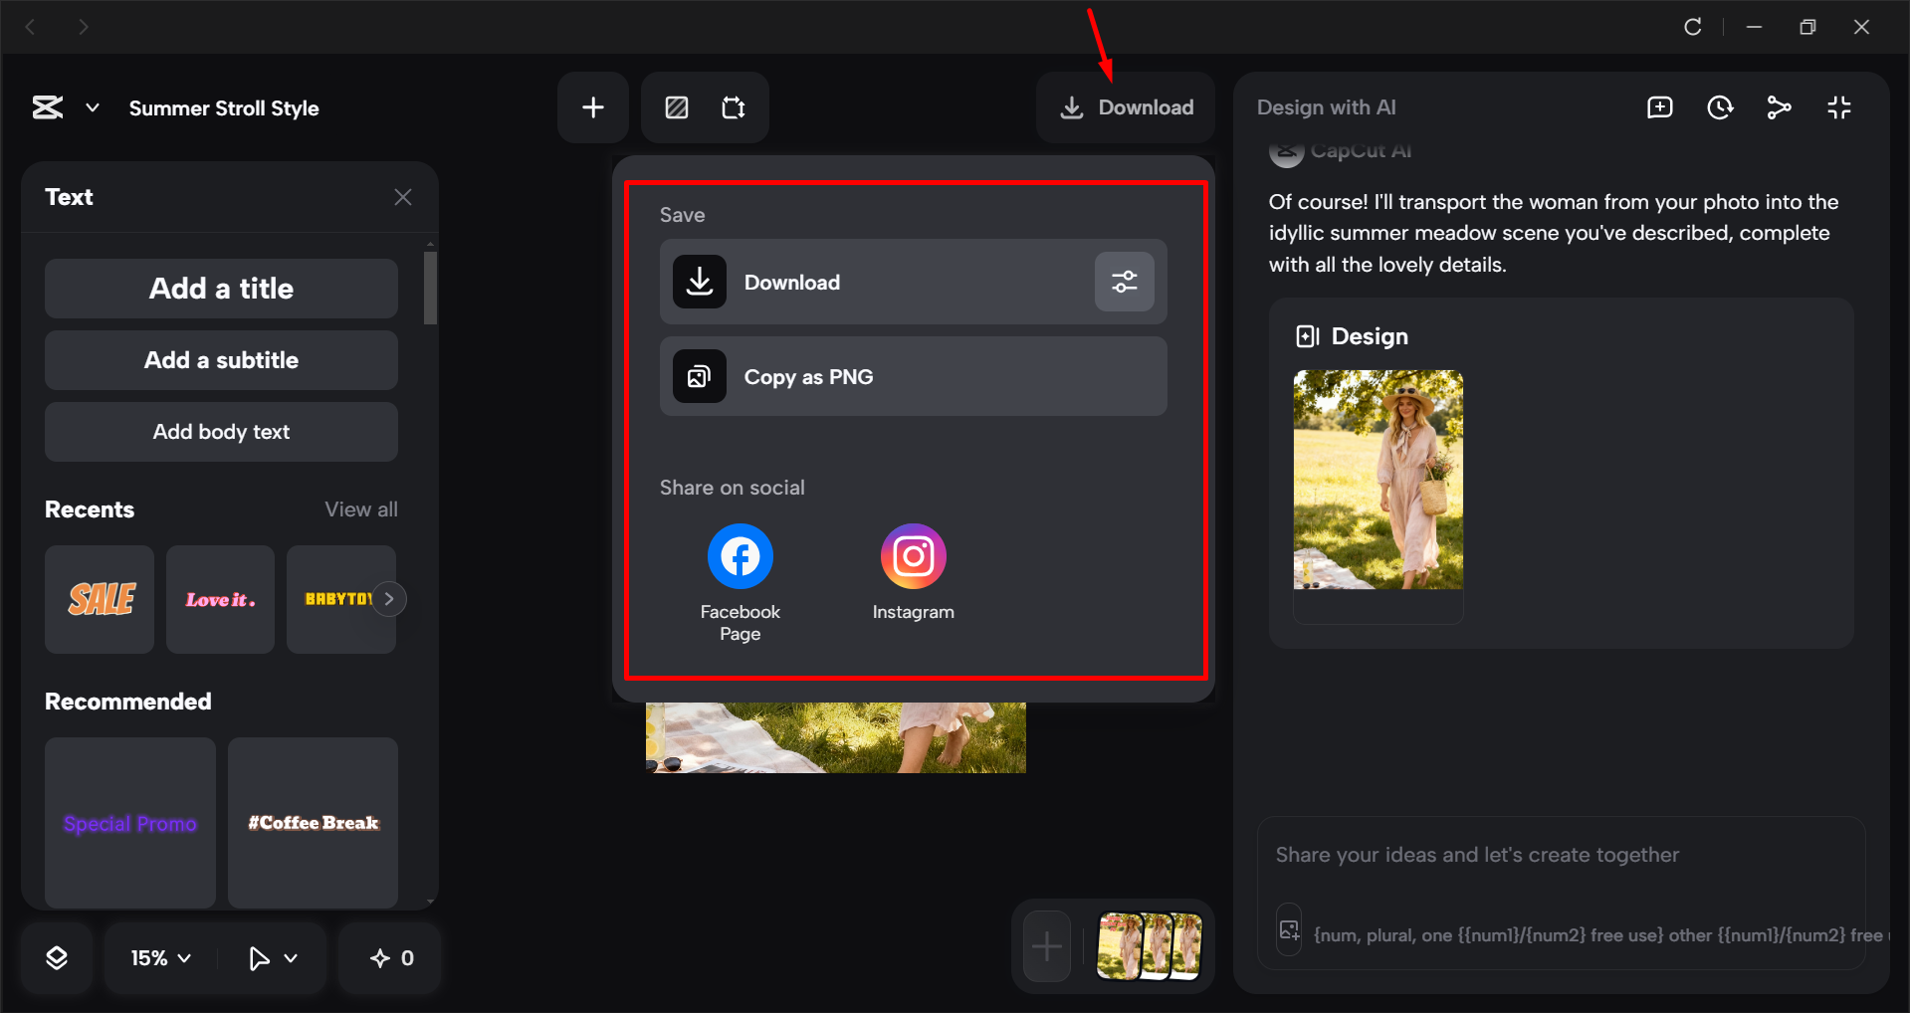The width and height of the screenshot is (1910, 1013).
Task: Click the Add a title button
Action: 220,288
